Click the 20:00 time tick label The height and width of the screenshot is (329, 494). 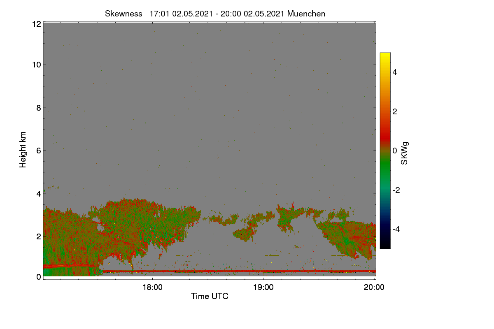[374, 287]
